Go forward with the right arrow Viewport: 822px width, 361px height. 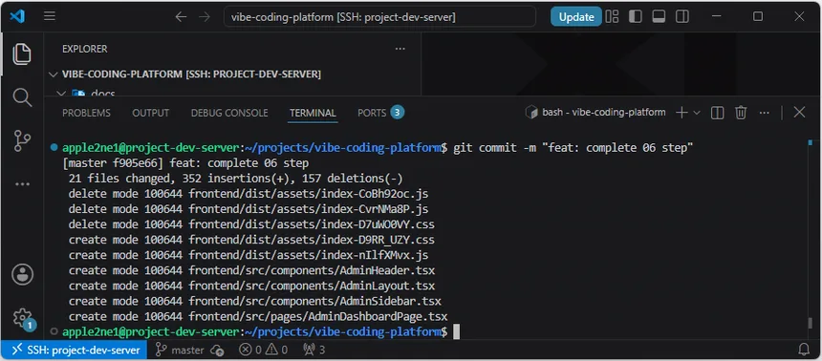(x=205, y=17)
